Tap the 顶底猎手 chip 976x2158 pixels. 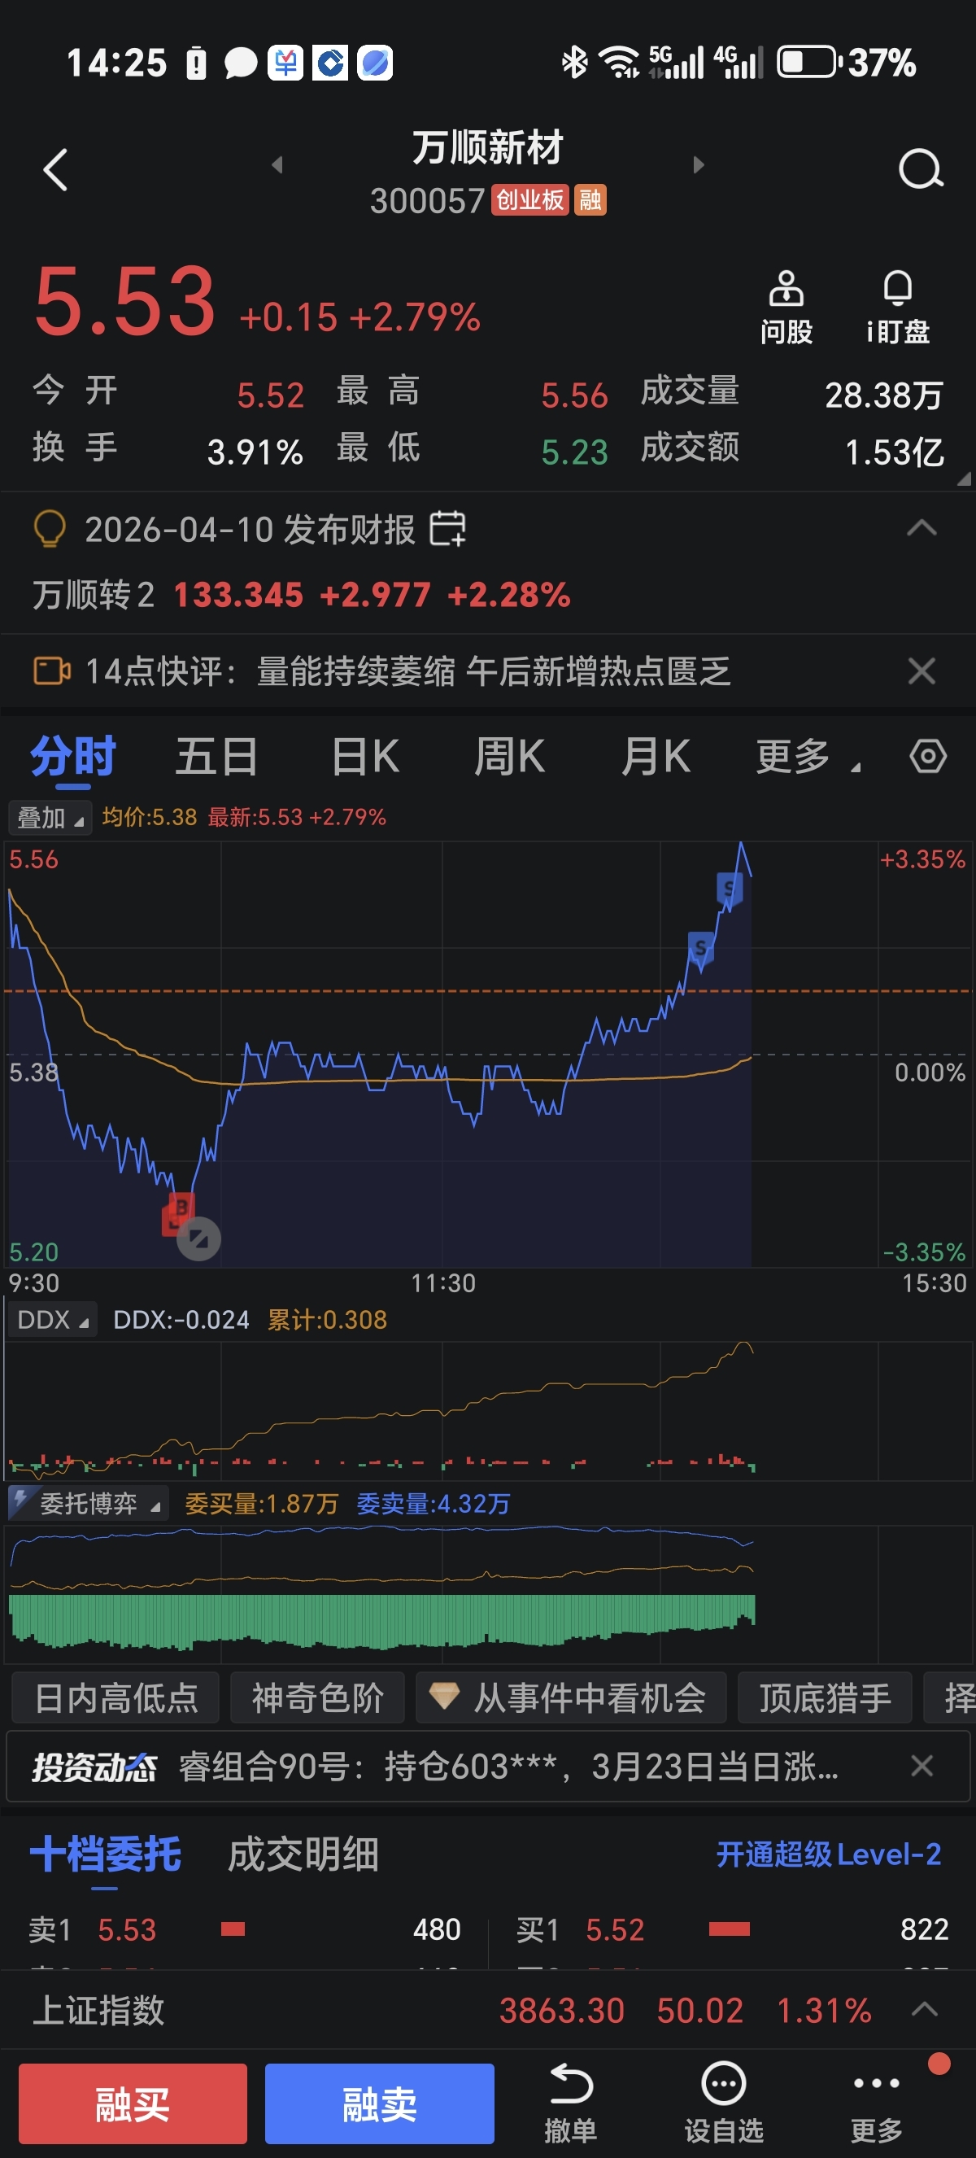[825, 1697]
